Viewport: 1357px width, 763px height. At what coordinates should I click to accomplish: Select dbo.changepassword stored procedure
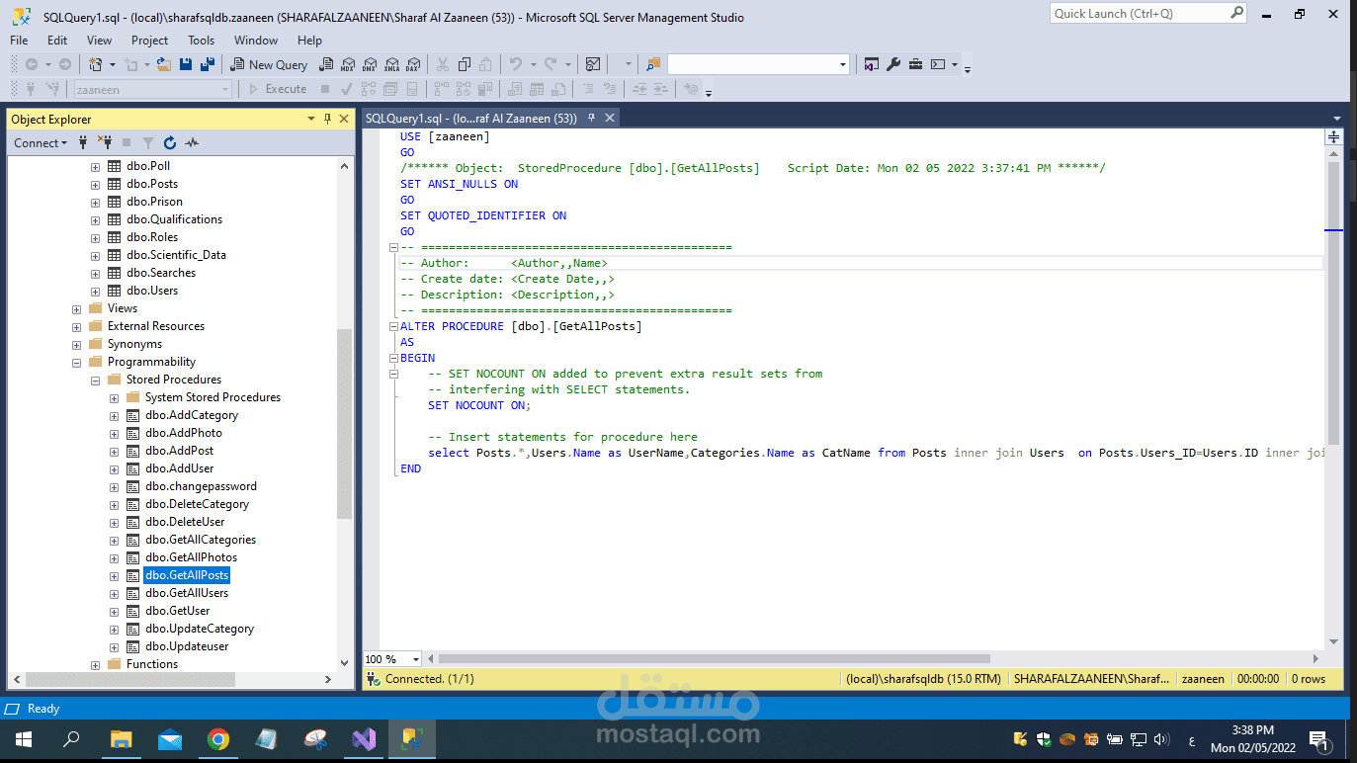[201, 486]
